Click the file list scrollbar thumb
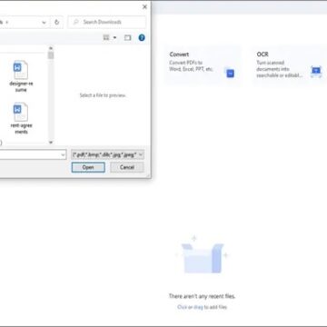The height and width of the screenshot is (327, 327). (x=51, y=55)
